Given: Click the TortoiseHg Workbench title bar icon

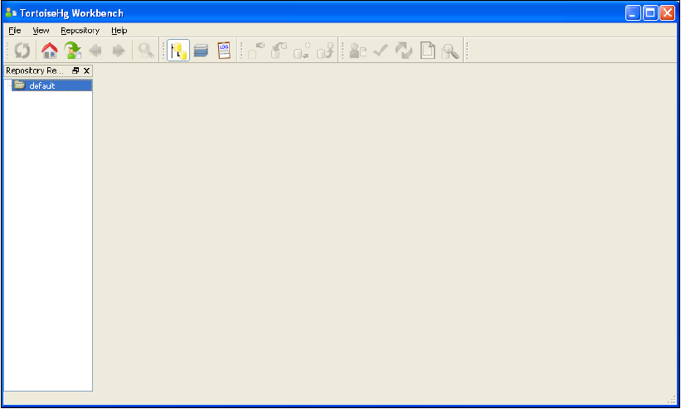Looking at the screenshot, I should [11, 13].
